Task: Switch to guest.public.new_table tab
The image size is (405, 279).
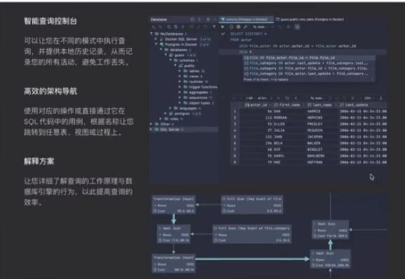Action: (310, 20)
